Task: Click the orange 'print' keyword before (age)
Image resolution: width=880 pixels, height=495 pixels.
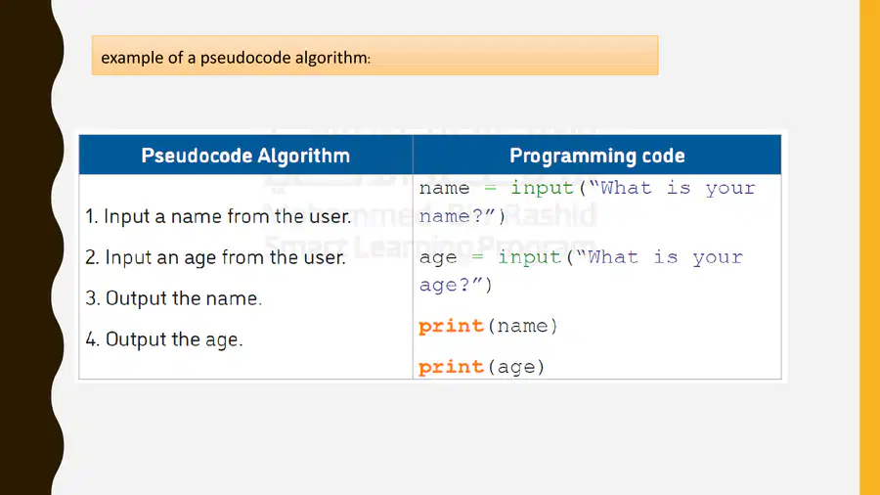Action: (x=451, y=367)
